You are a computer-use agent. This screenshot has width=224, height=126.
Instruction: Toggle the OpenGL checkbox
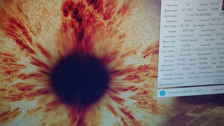[213, 76]
